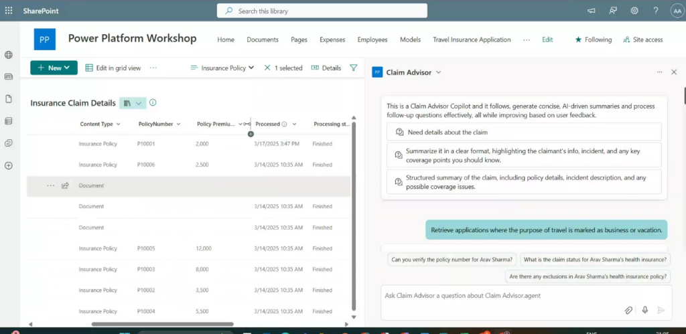The image size is (686, 334).
Task: Open the globe icon in left rail
Action: [x=8, y=55]
